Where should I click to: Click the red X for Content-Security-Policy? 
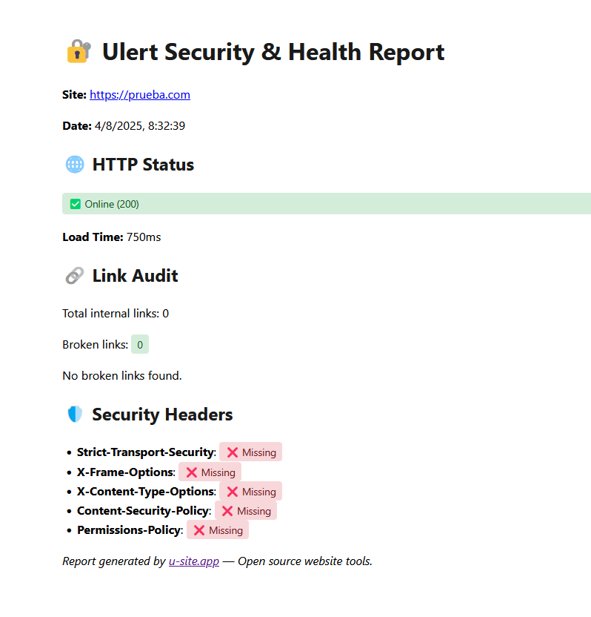(227, 511)
